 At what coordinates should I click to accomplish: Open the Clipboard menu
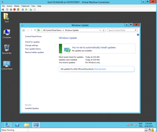point(25,6)
